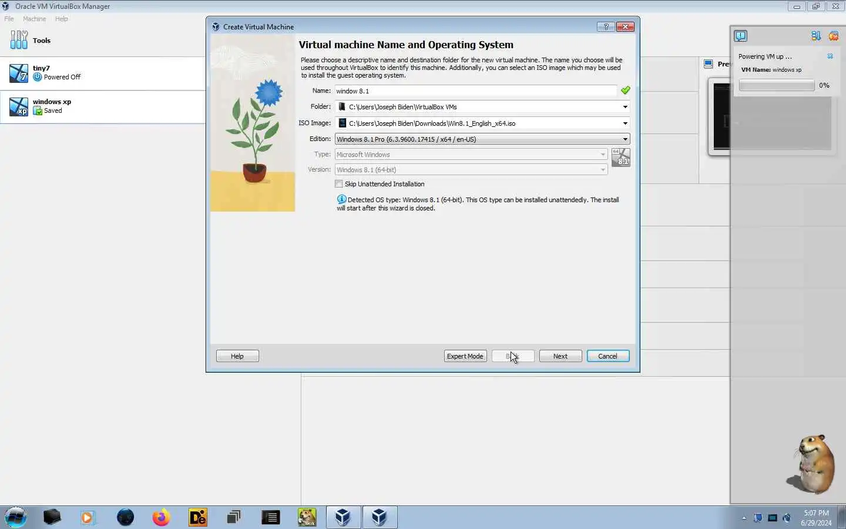This screenshot has width=846, height=529.
Task: Open the Tools icon in VirtualBox Manager
Action: pyautogui.click(x=19, y=40)
